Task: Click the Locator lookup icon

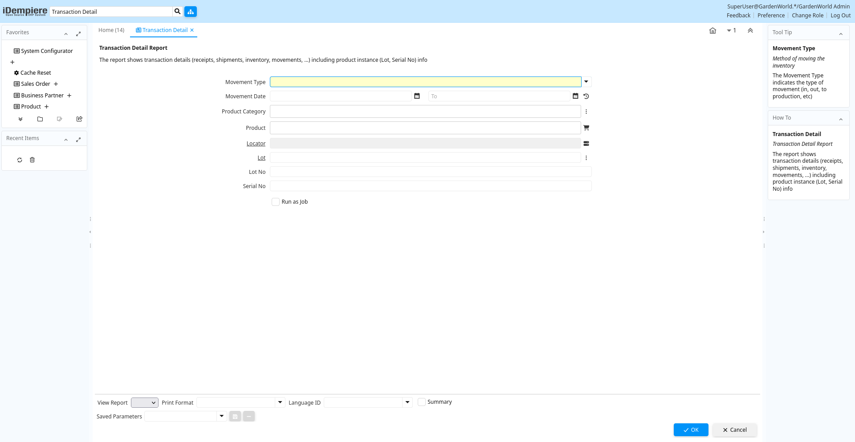Action: click(x=586, y=144)
